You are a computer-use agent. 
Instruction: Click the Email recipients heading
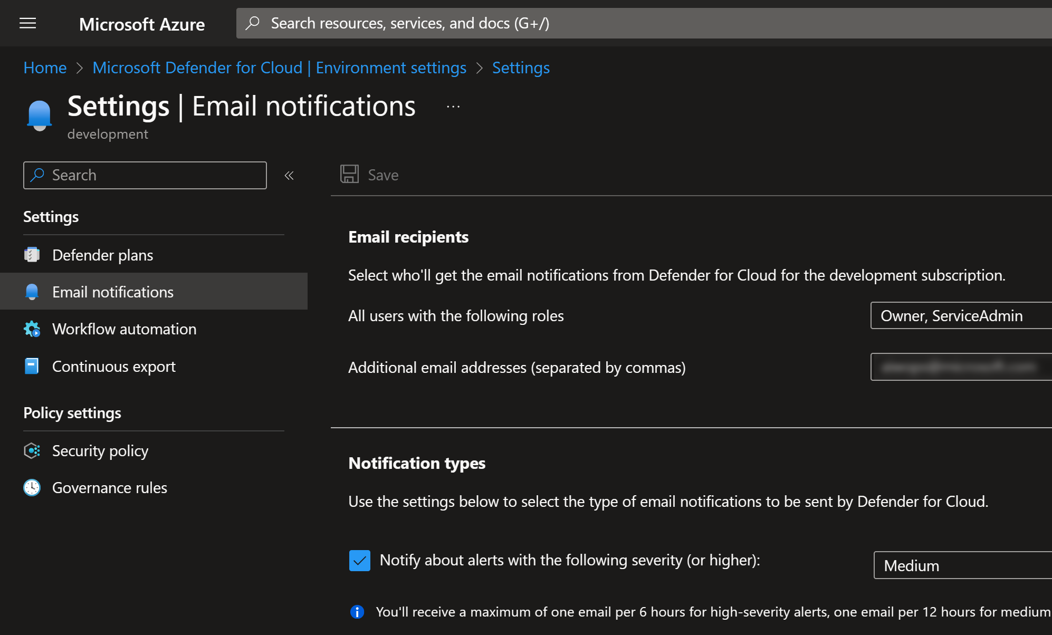tap(408, 237)
